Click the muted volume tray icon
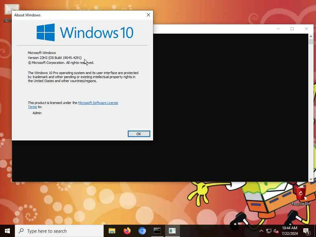316x237 pixels. point(276,231)
